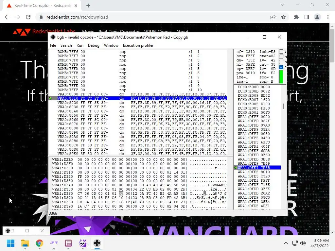The height and width of the screenshot is (251, 335).
Task: Open the bgb emulator taskbar icon
Action: coord(97,243)
